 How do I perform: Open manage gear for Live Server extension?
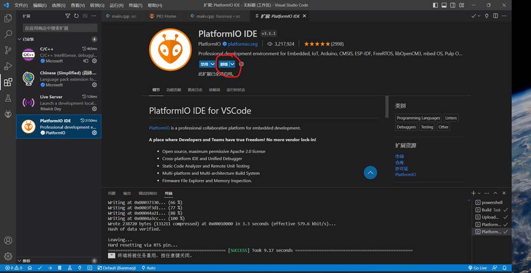coord(95,109)
